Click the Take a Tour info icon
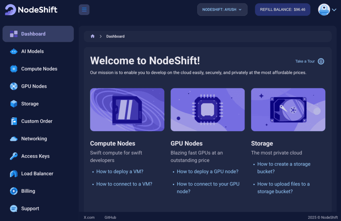 pyautogui.click(x=321, y=61)
